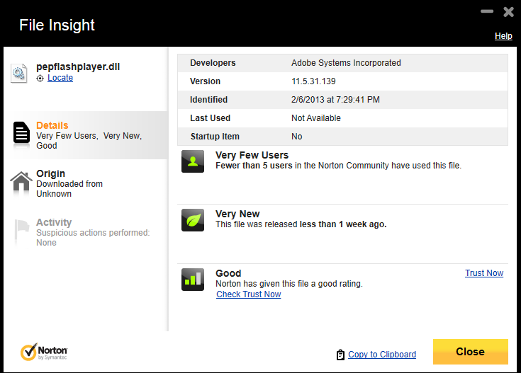Click the Identified date 2/6/2013 at 7:29:41 PM
521x373 pixels.
pyautogui.click(x=335, y=100)
